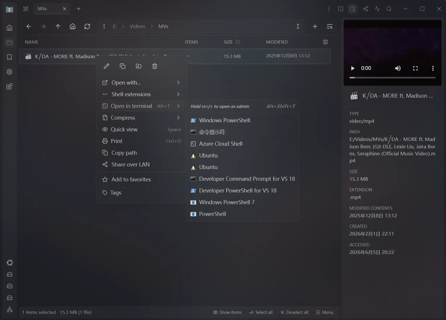Viewport: 446px width, 320px height.
Task: Click the move-to icon beside the trash
Action: point(139,66)
